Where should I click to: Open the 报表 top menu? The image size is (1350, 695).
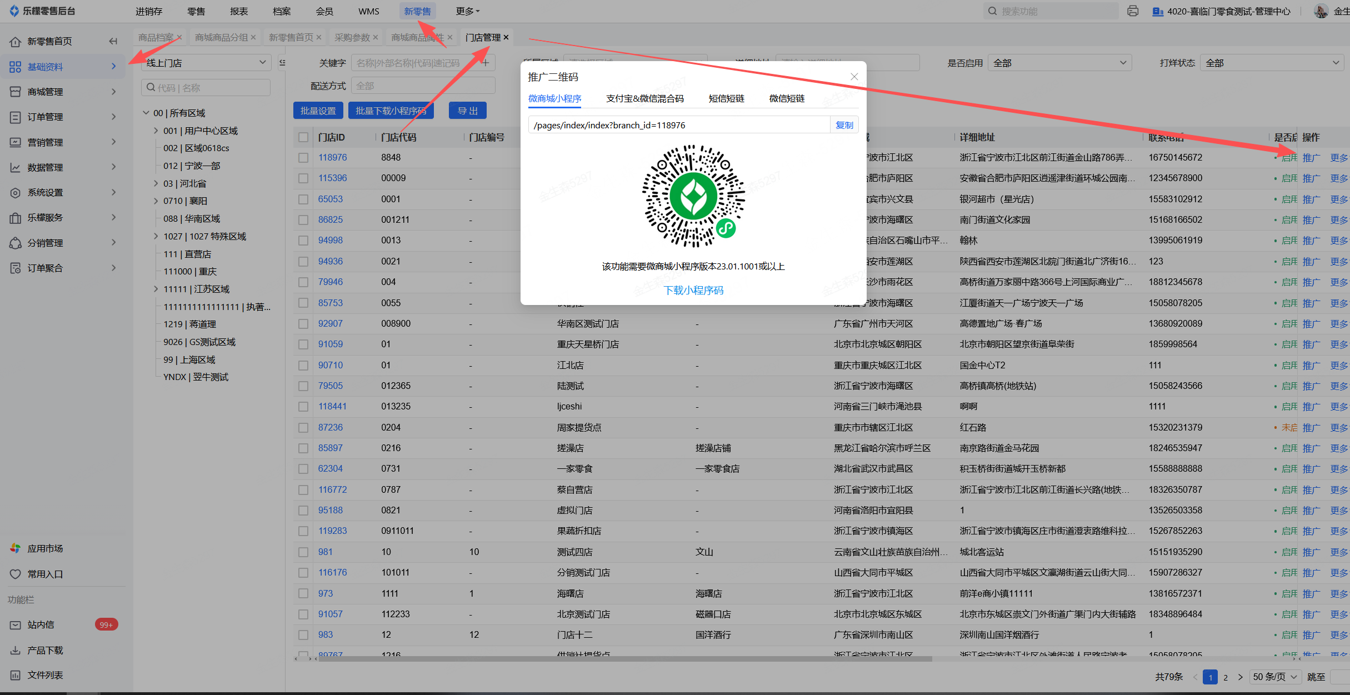click(x=239, y=11)
